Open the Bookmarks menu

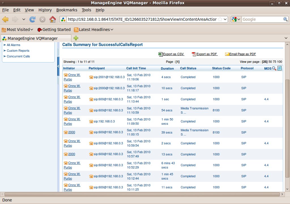point(67,10)
